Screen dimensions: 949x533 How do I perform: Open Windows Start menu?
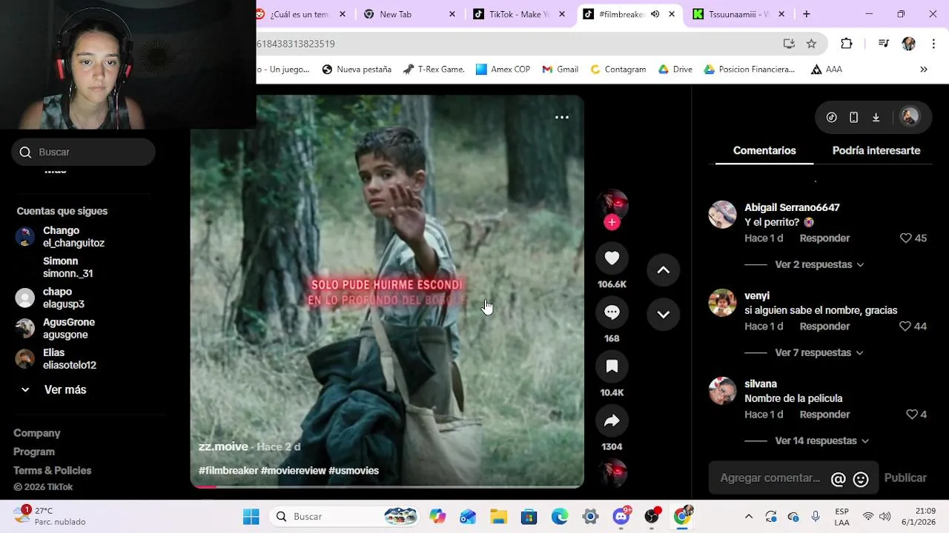251,517
